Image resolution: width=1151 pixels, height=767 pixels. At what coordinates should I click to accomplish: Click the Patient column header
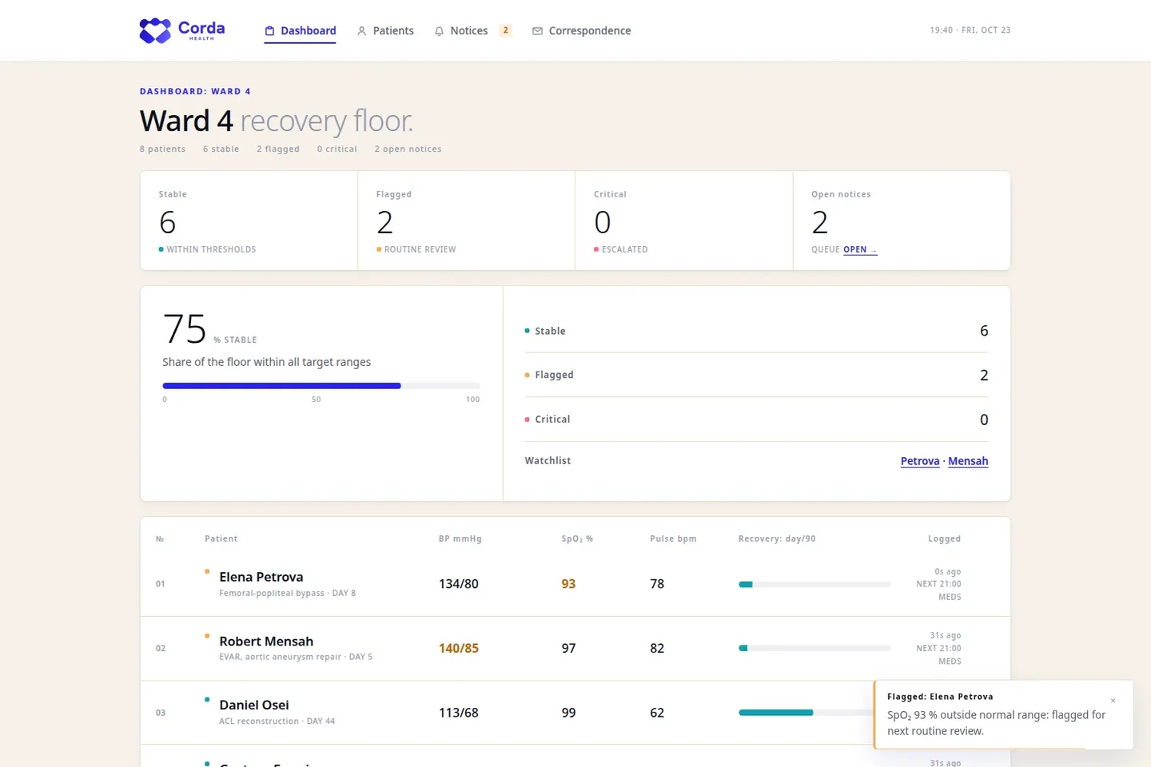point(221,538)
